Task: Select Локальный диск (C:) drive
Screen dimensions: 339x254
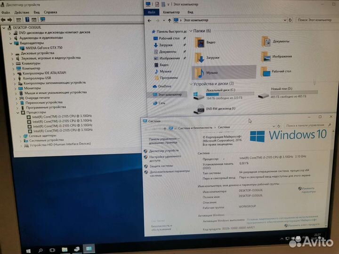Action: pyautogui.click(x=224, y=94)
